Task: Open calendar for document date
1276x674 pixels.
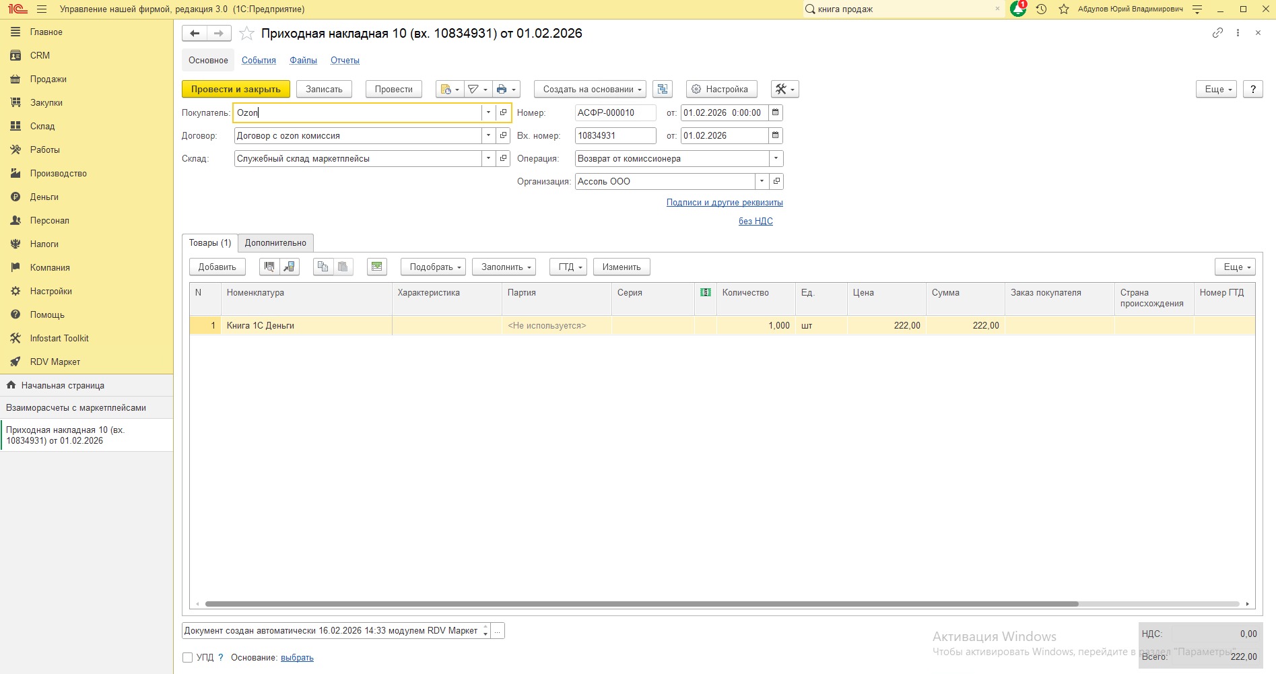Action: click(x=776, y=113)
